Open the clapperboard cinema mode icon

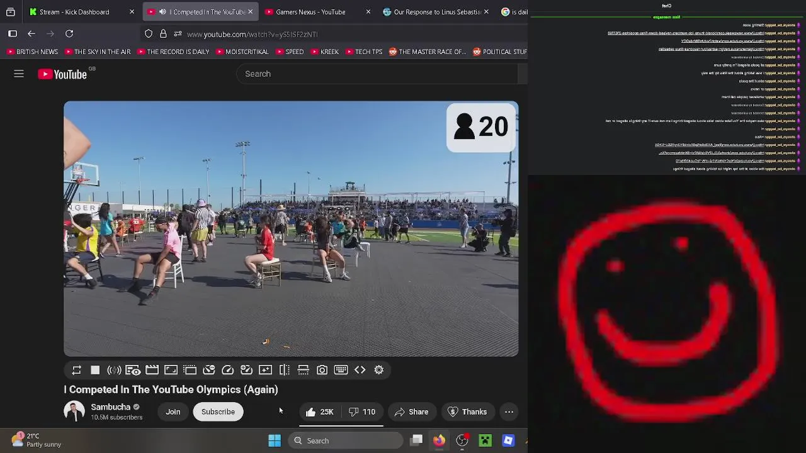152,370
